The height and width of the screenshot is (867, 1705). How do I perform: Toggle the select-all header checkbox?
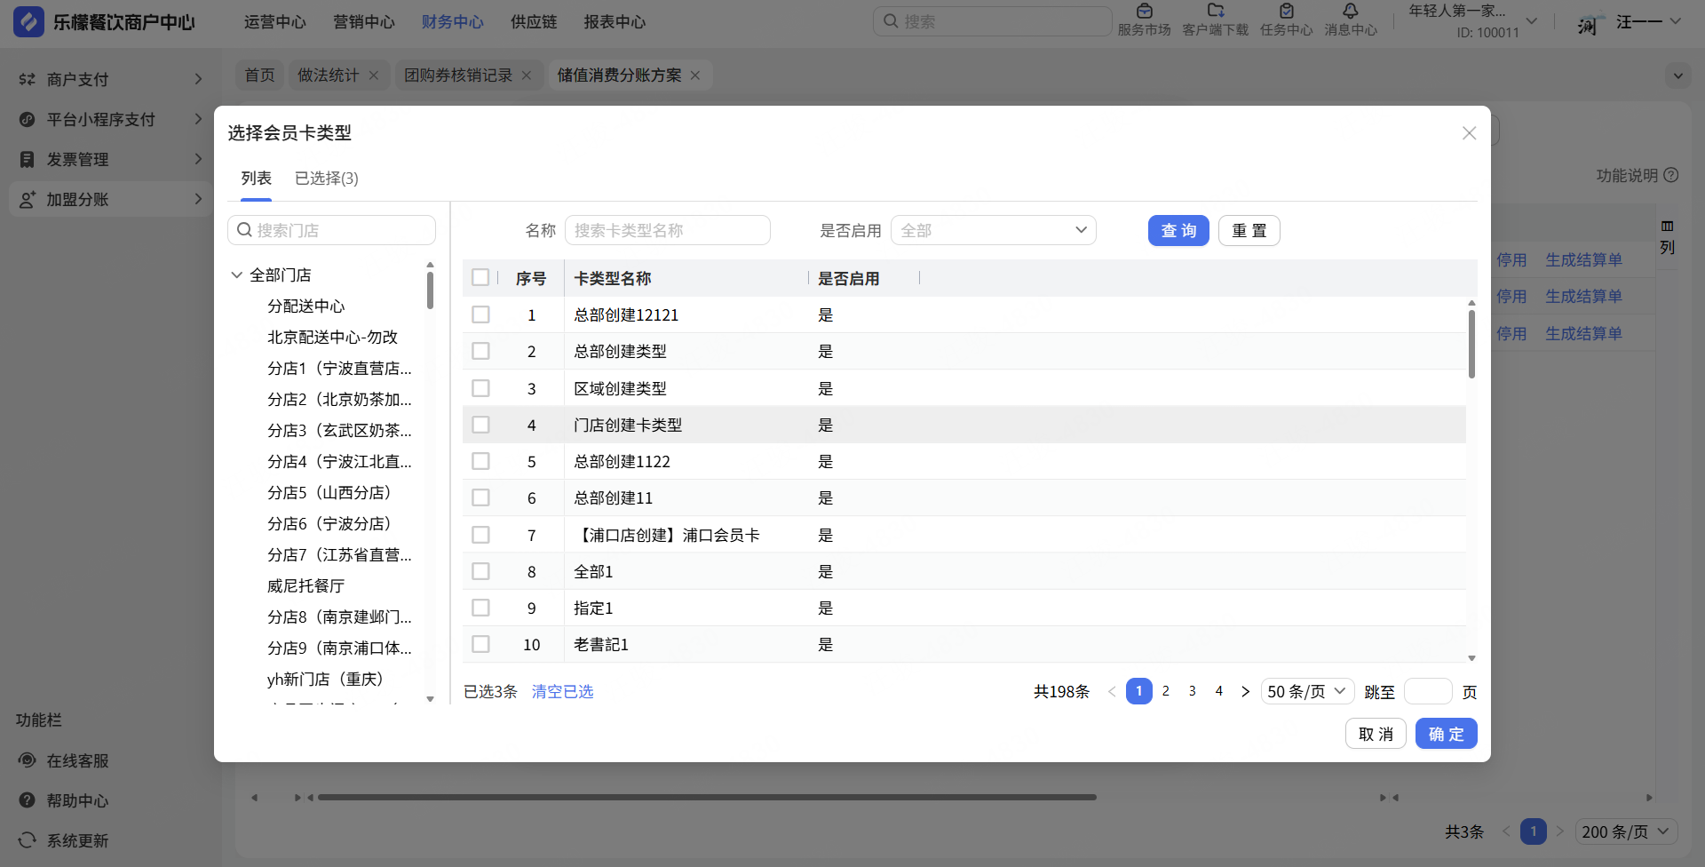480,278
